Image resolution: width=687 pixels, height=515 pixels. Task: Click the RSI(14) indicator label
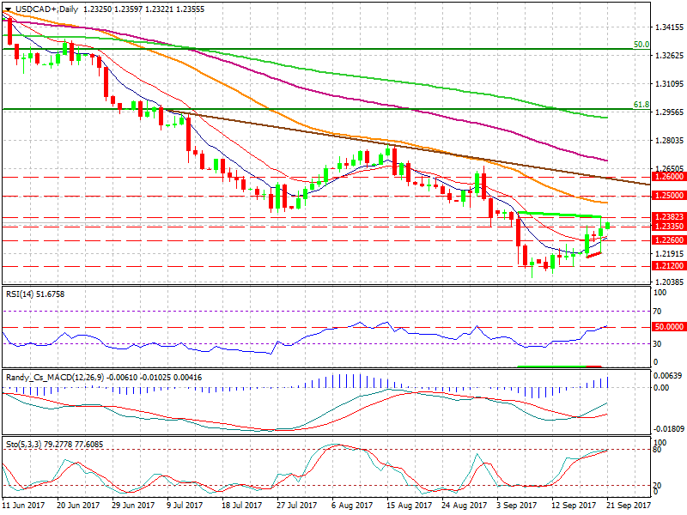tap(21, 294)
